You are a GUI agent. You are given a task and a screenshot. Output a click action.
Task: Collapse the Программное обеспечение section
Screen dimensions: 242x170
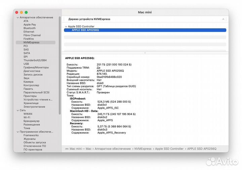(18, 132)
